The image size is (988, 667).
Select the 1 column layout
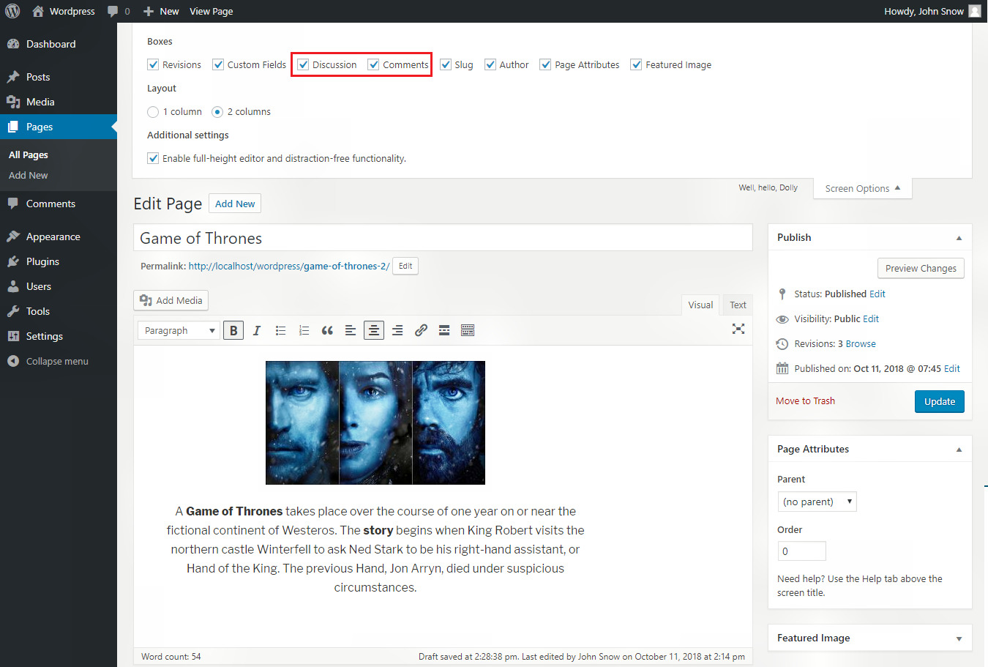pos(153,112)
